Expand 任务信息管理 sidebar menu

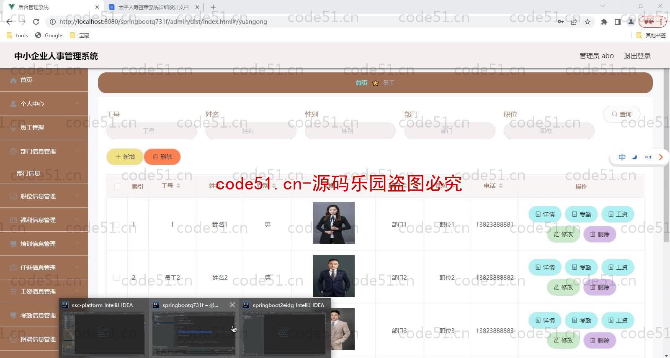(44, 268)
